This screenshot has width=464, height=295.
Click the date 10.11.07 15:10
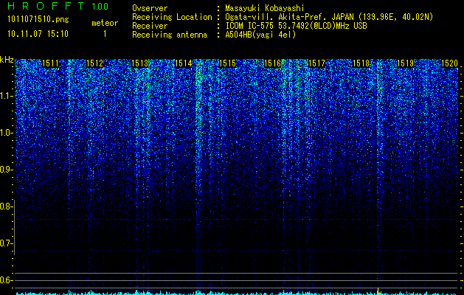[x=38, y=34]
